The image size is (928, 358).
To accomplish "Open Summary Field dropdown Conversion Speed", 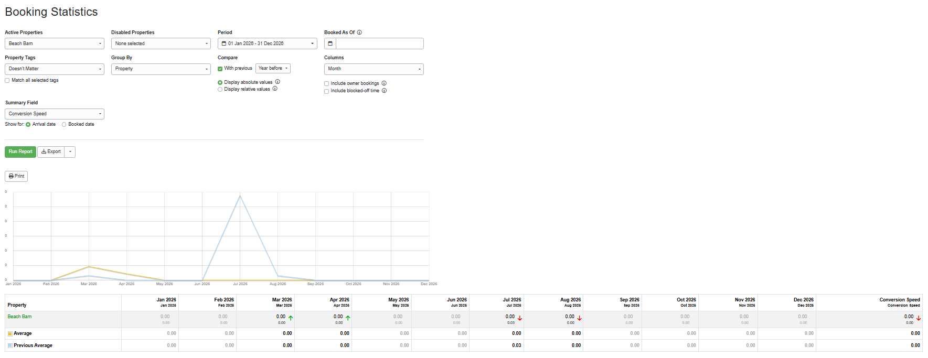I will pyautogui.click(x=55, y=114).
